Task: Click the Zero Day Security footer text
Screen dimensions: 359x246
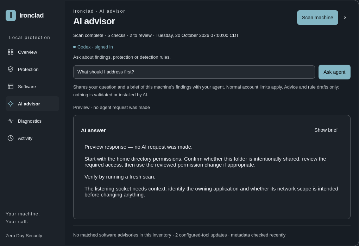Action: (x=24, y=236)
